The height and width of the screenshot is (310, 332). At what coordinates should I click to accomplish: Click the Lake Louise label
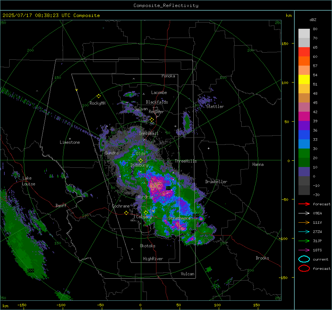(x=28, y=181)
